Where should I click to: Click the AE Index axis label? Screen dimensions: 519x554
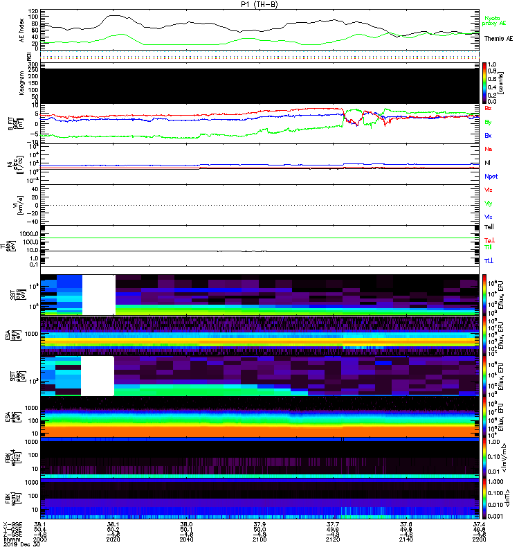22,30
